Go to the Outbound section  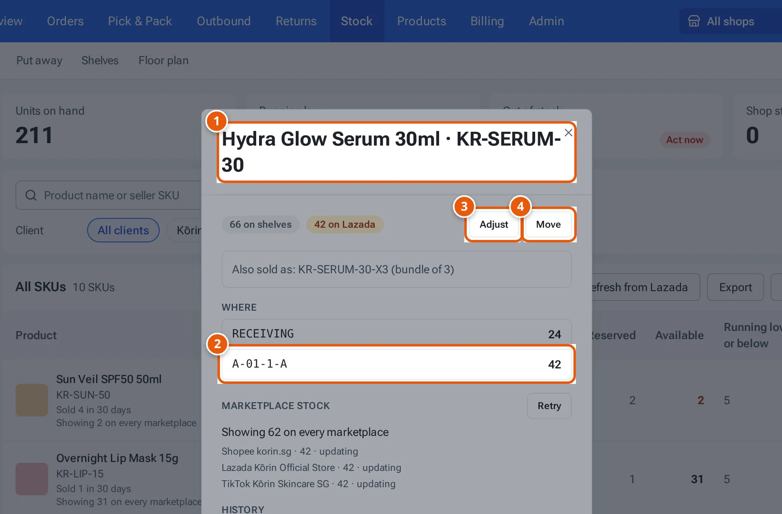point(224,21)
